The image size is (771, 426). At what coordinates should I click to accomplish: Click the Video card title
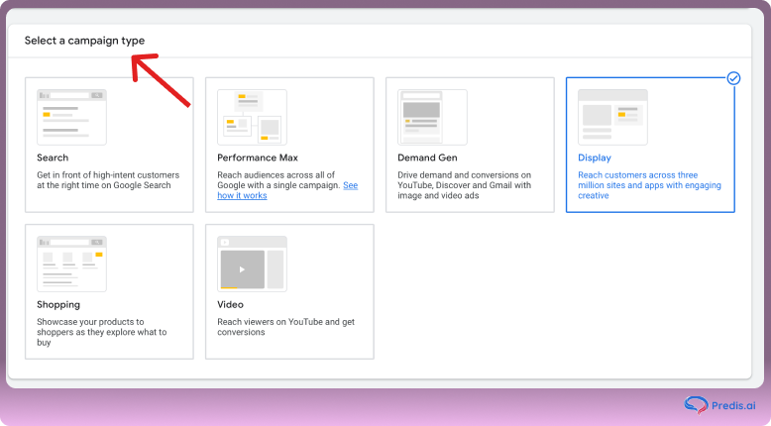[230, 304]
